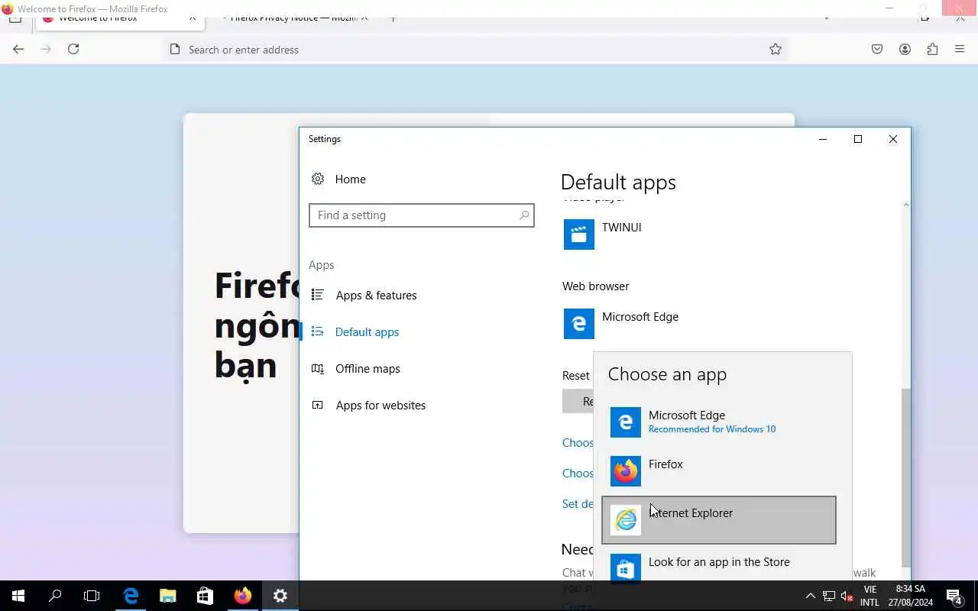Click Default apps sidebar list icon
The width and height of the screenshot is (978, 611).
tap(318, 332)
